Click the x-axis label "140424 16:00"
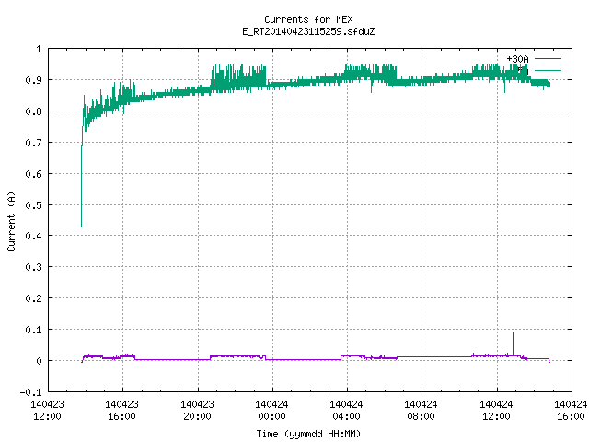Viewport: 589px width, 442px height. 571,411
